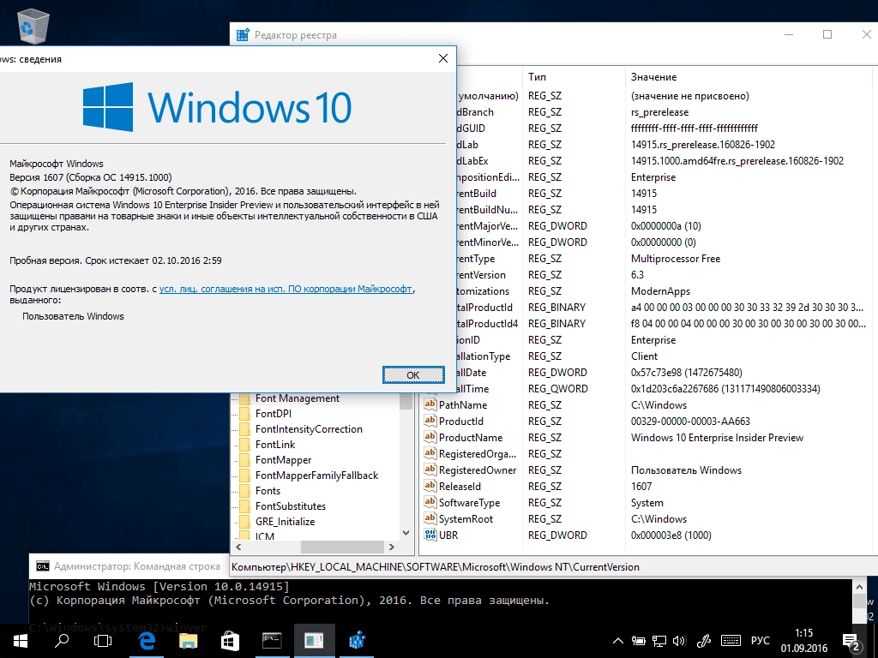Select the ReleaseId registry value
The height and width of the screenshot is (658, 878).
tap(460, 487)
